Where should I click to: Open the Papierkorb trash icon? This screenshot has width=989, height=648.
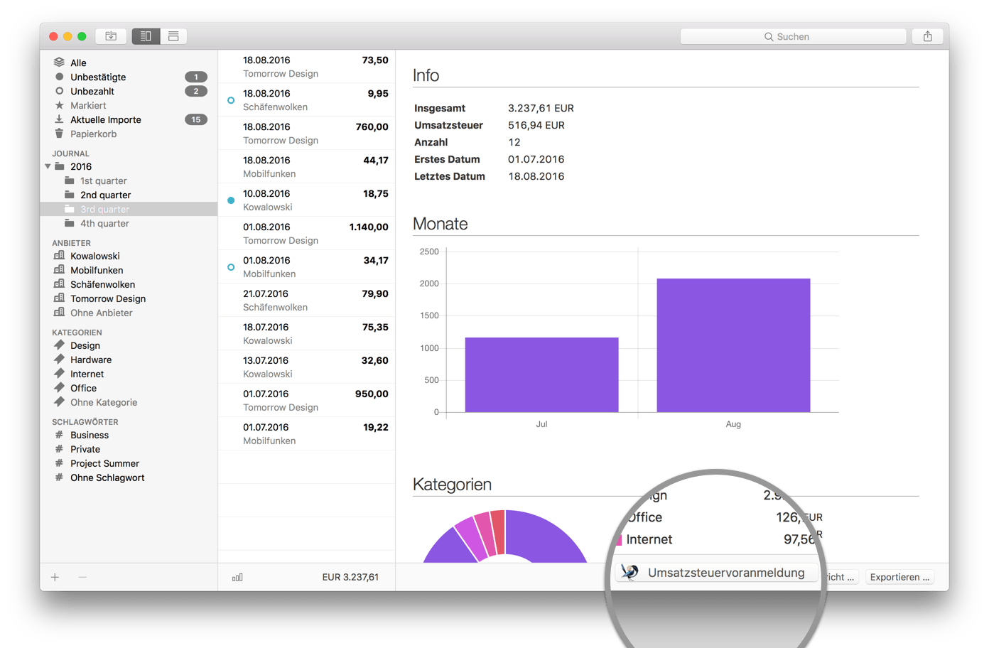(59, 134)
